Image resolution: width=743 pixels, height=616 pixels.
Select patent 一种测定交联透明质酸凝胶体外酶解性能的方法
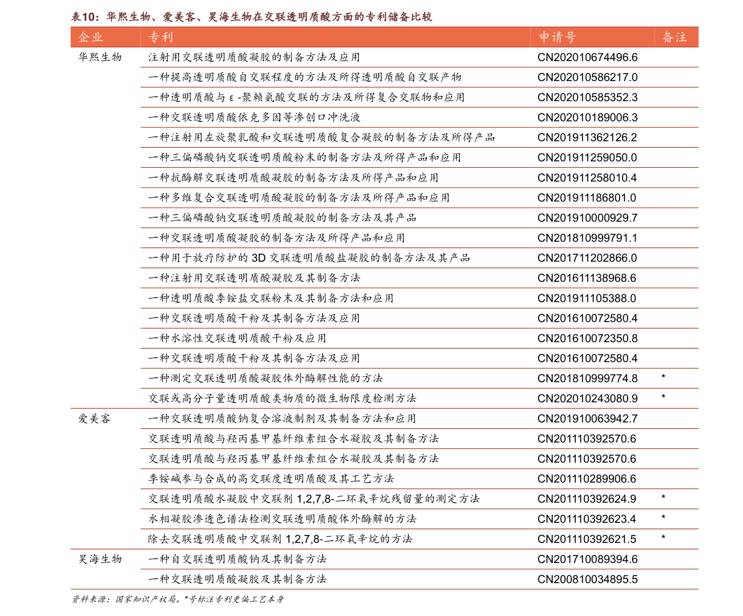pos(265,378)
